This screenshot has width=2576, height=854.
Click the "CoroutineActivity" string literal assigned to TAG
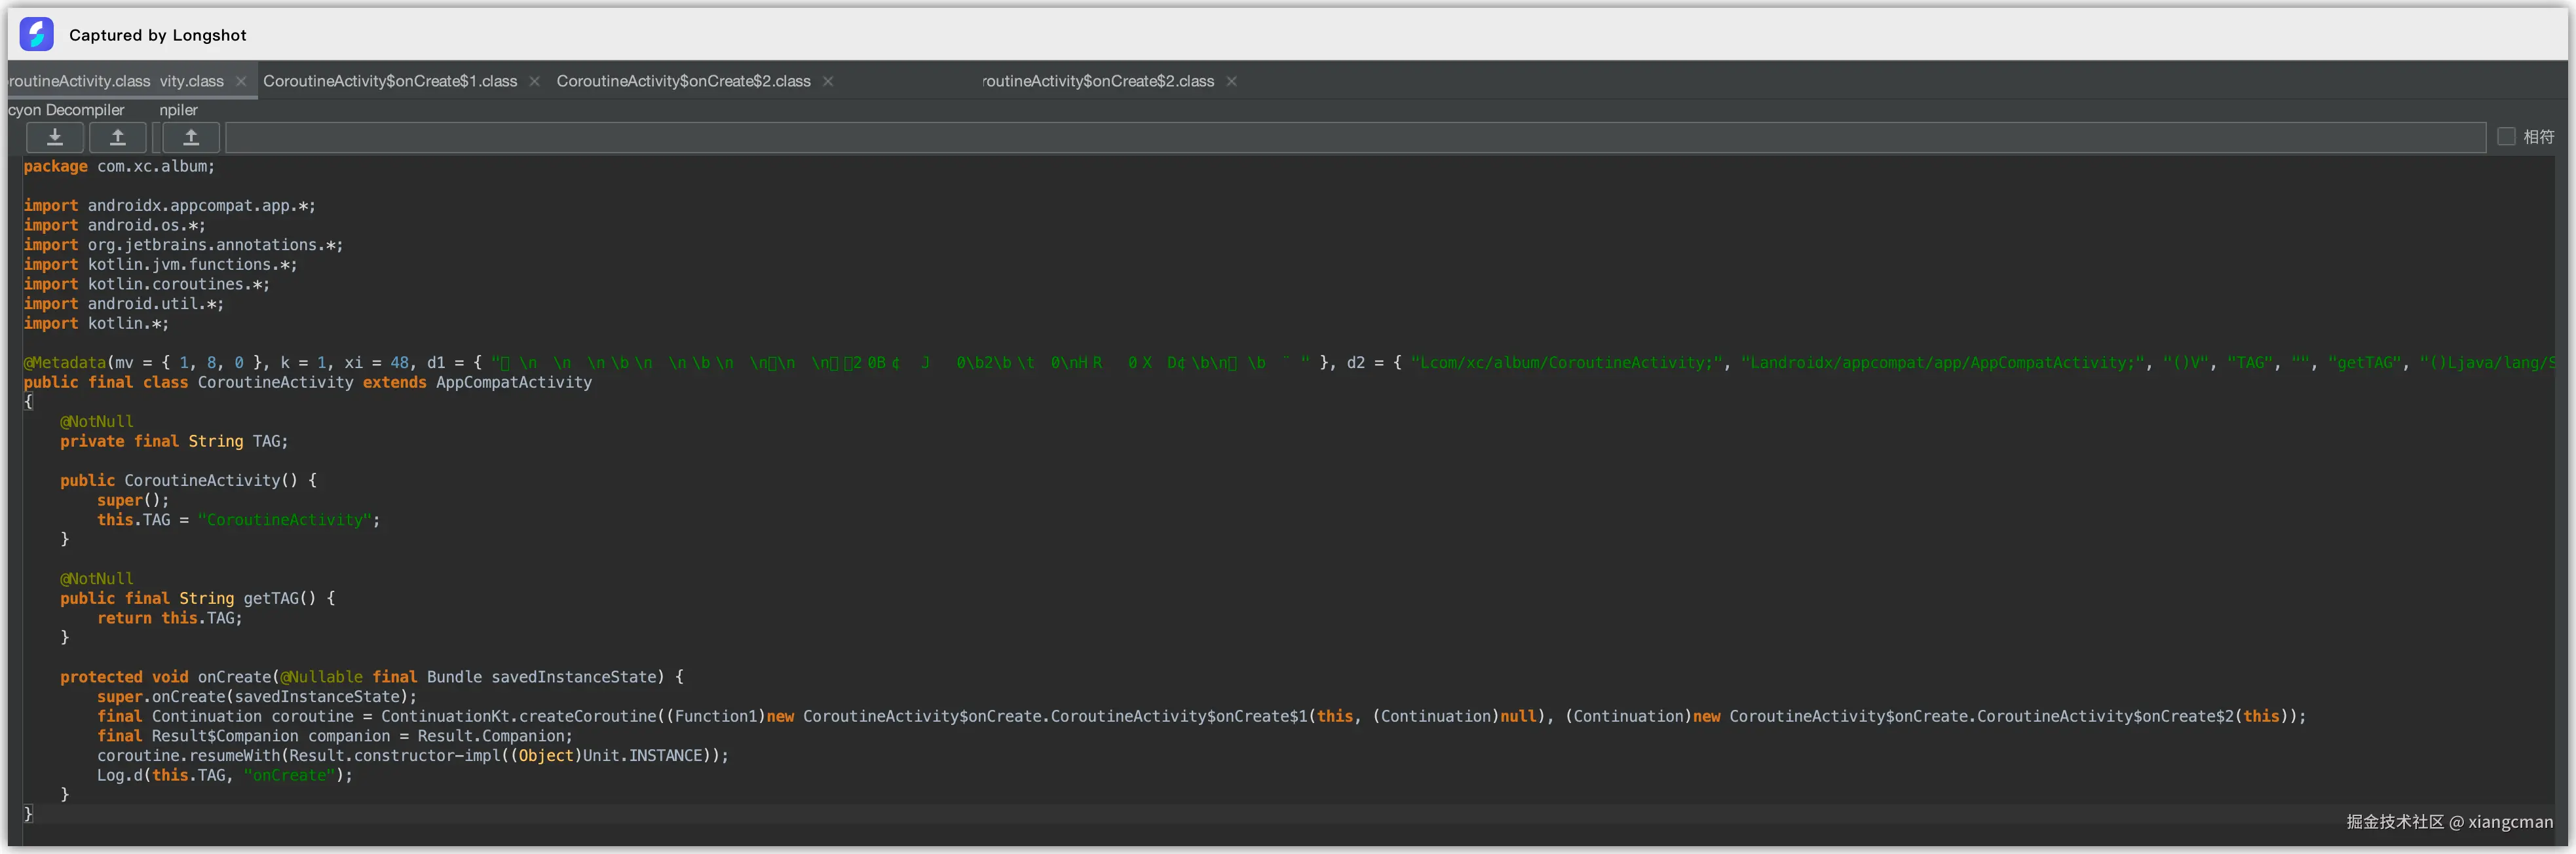(286, 520)
